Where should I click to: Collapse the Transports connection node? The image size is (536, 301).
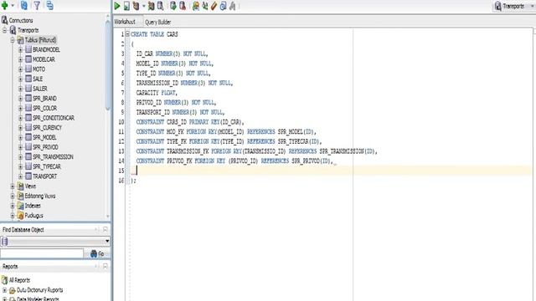[x=4, y=30]
